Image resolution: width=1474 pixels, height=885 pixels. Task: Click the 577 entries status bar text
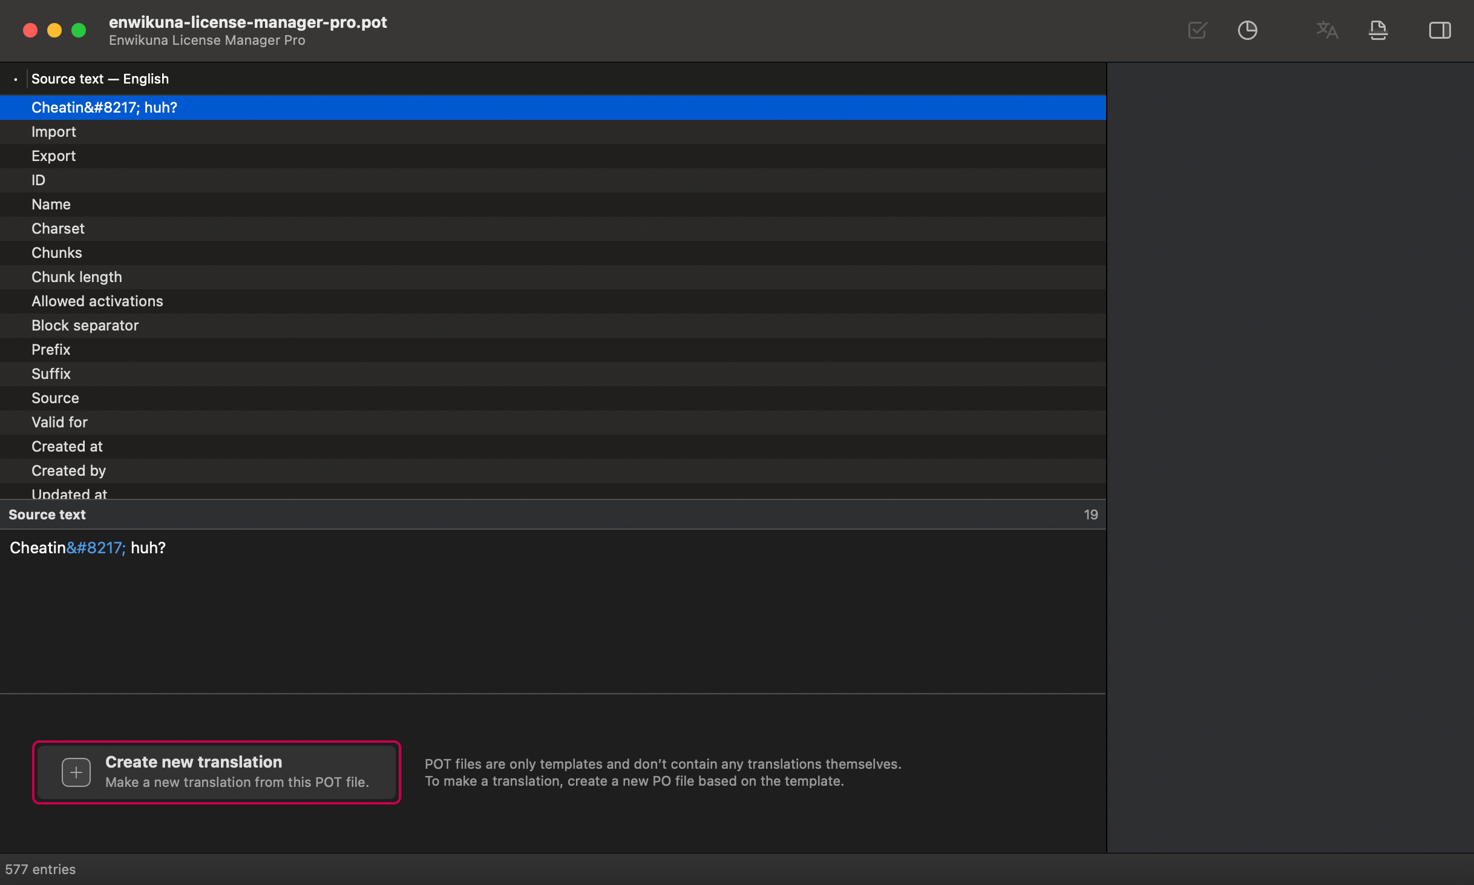pos(41,869)
